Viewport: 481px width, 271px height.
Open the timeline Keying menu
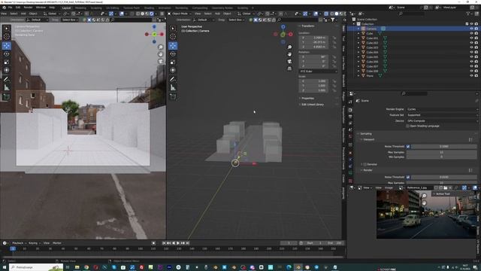click(34, 243)
